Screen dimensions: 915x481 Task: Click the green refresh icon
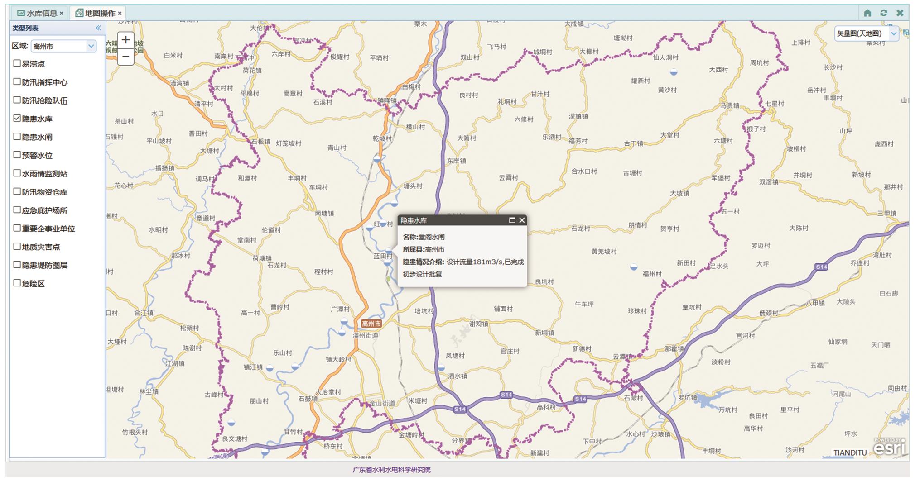coord(883,13)
